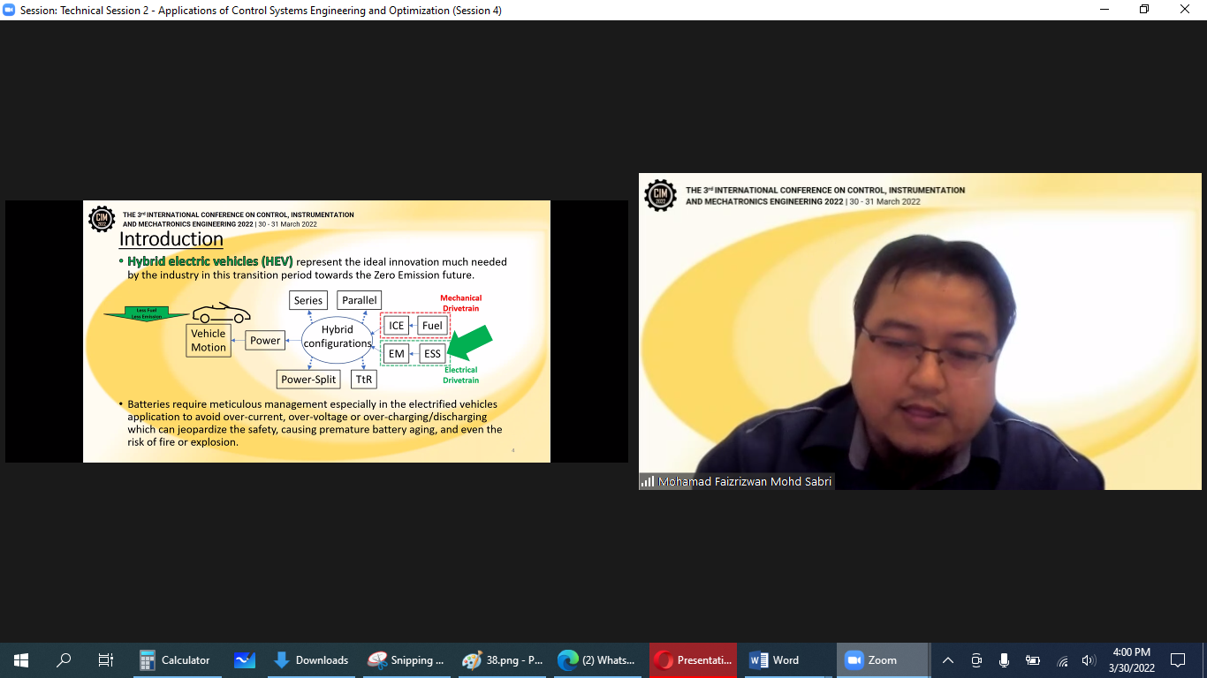The width and height of the screenshot is (1207, 678).
Task: Switch to the Calculator app in taskbar
Action: (x=175, y=659)
